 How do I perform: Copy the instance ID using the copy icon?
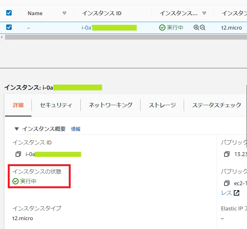click(x=18, y=154)
